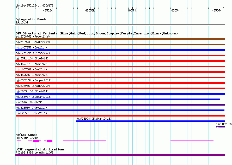The width and height of the screenshot is (232, 165).
Task: Click the dgv3603n100 (Coe2014) label
Action: (x=32, y=91)
